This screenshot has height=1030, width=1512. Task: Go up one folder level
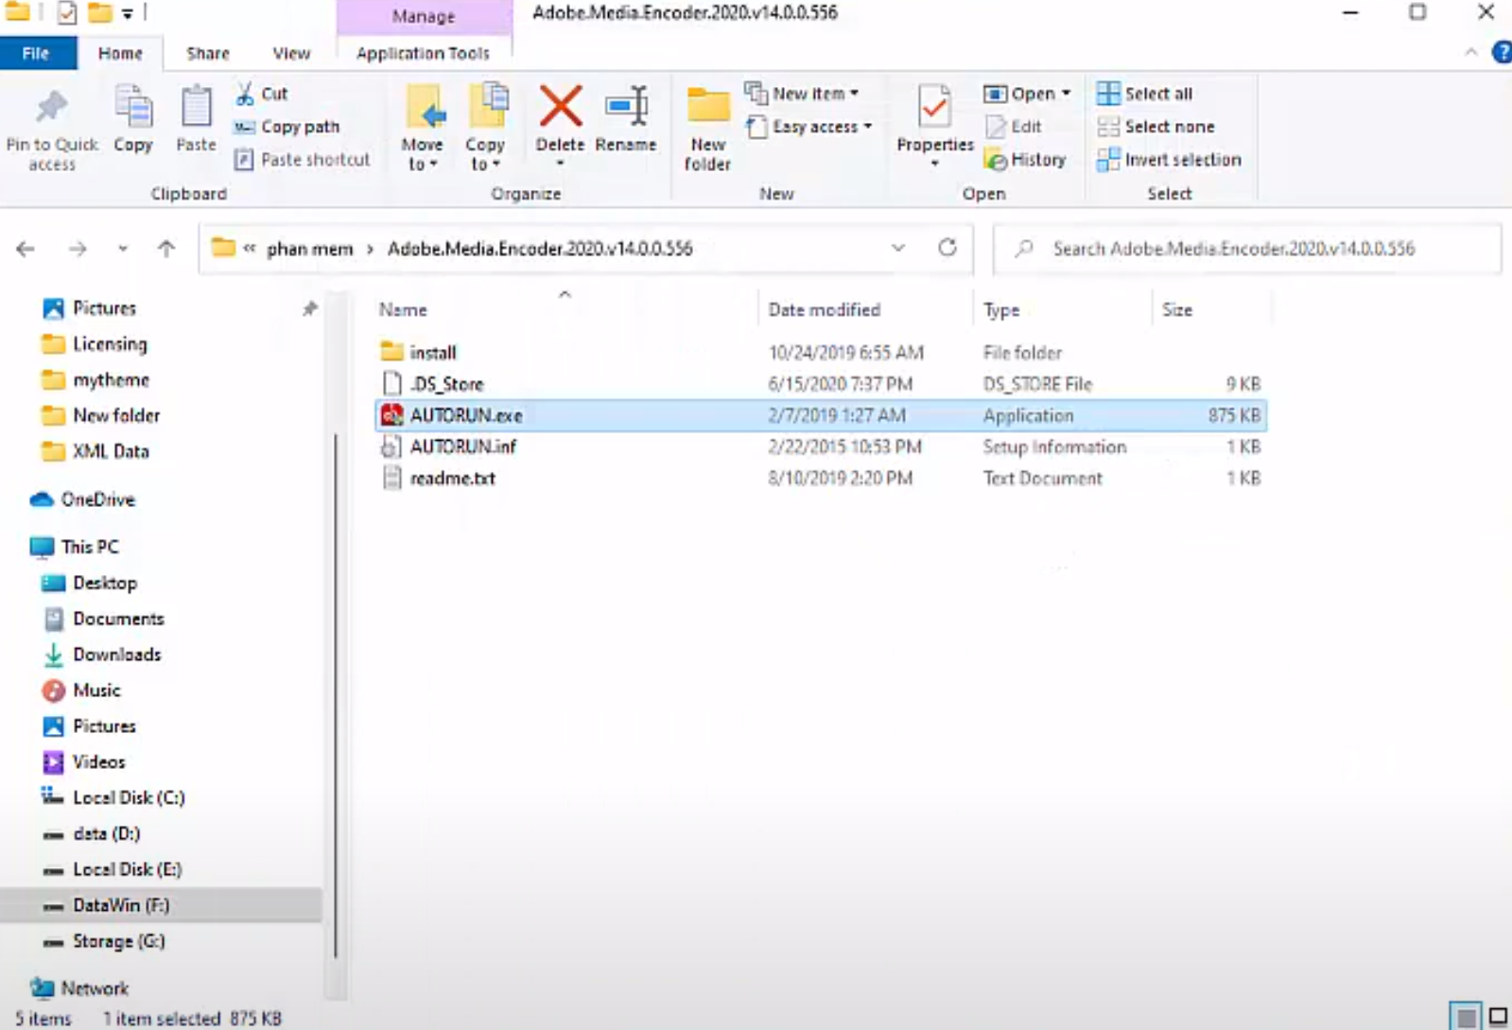point(166,249)
